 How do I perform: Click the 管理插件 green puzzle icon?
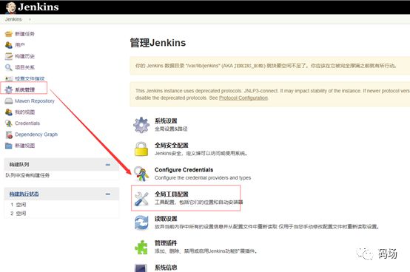pyautogui.click(x=141, y=247)
